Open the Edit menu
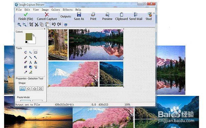 pyautogui.click(x=27, y=10)
